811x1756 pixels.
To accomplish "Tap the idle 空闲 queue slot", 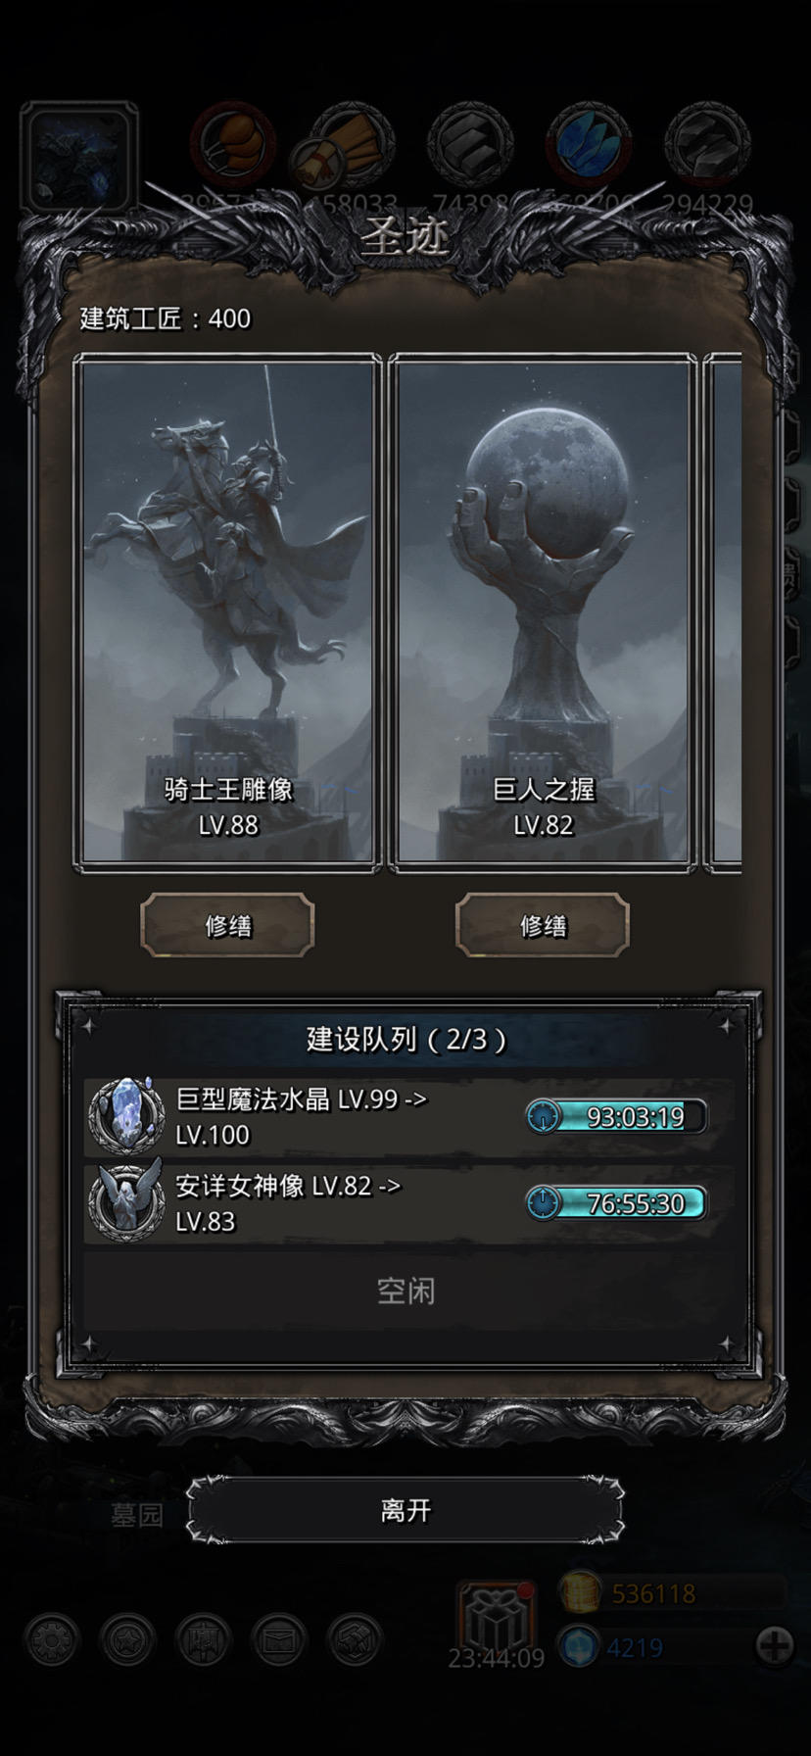I will point(406,1291).
